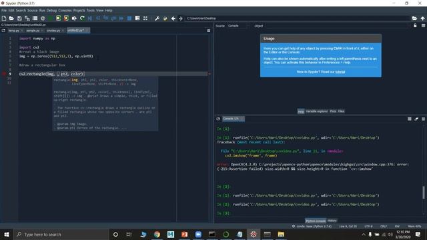
Task: Re-run the last script
Action: 82,18
